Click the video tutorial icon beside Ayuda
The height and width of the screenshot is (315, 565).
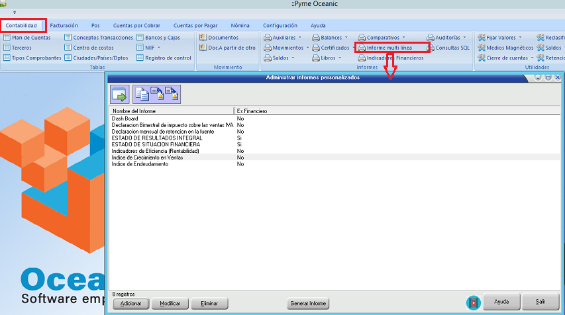click(x=472, y=302)
